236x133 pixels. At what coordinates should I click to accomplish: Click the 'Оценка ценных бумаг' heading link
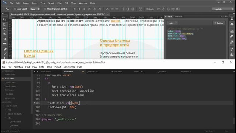[39, 53]
